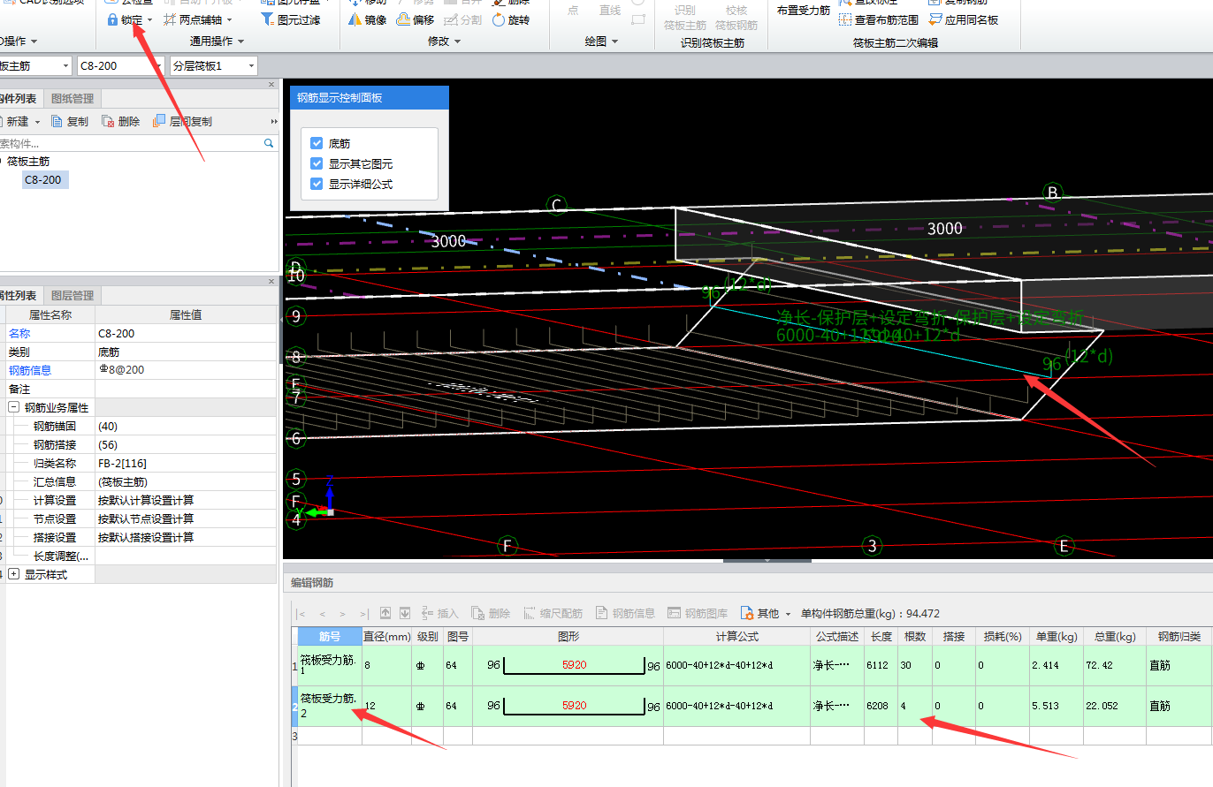Click the 计算公式 column header
1213x787 pixels.
pyautogui.click(x=736, y=636)
